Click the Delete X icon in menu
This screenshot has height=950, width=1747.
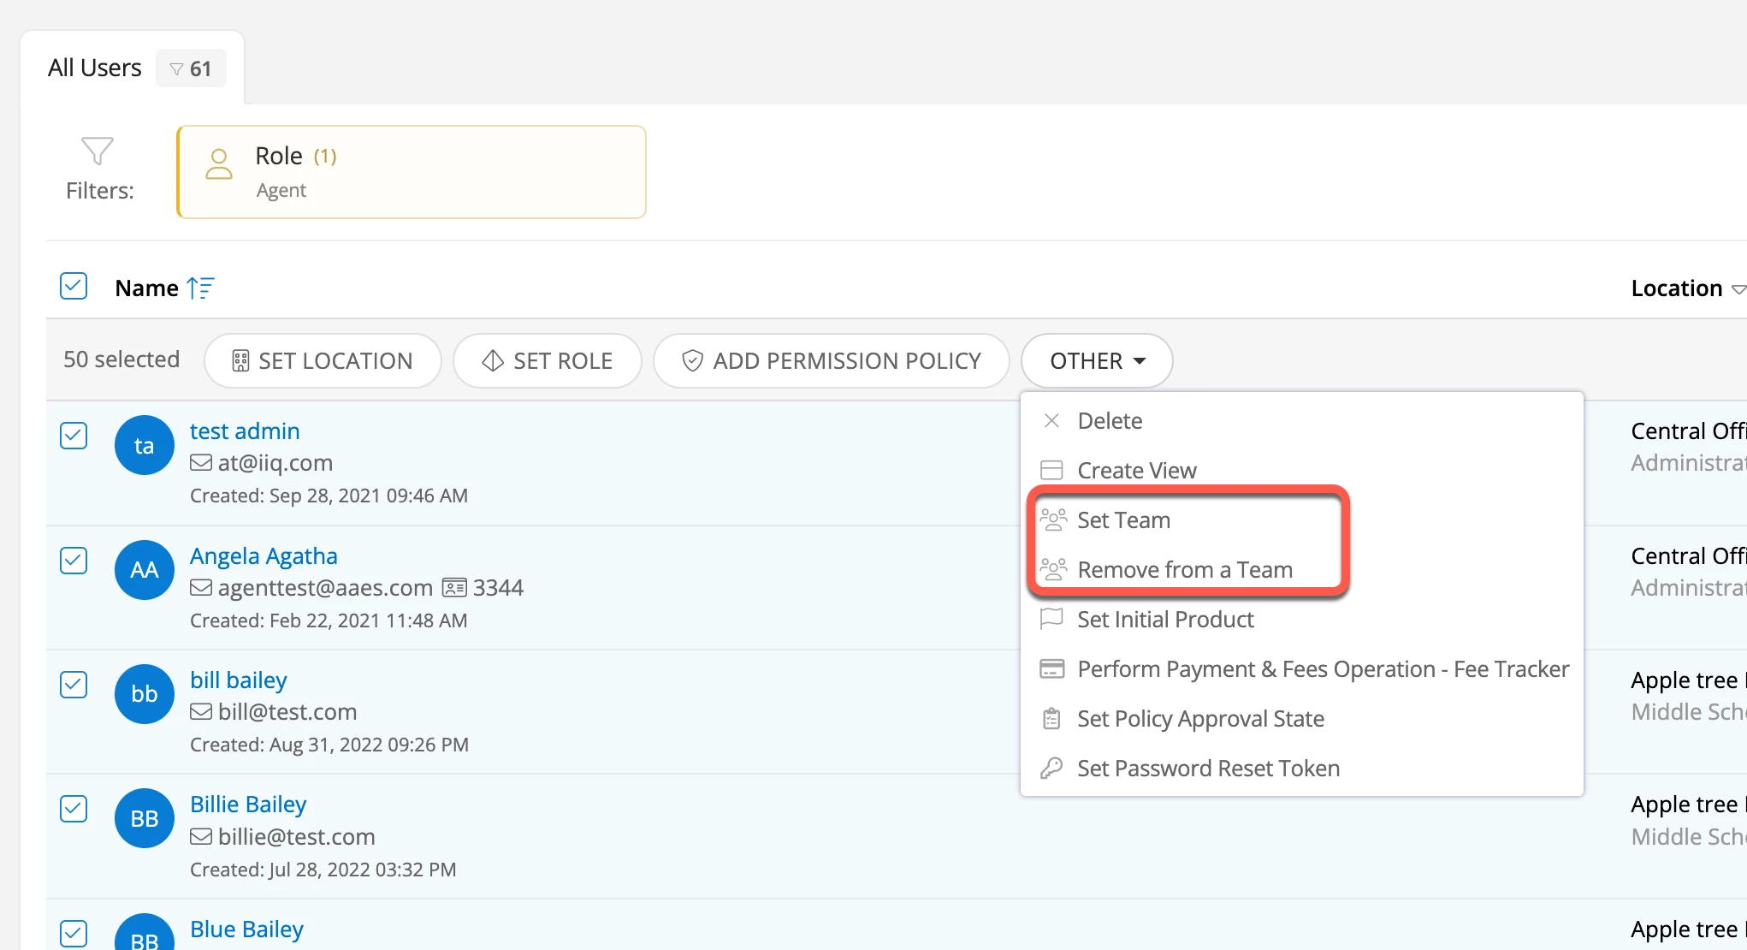[x=1051, y=421]
